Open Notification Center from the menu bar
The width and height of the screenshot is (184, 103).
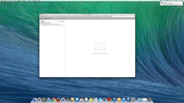tap(182, 1)
